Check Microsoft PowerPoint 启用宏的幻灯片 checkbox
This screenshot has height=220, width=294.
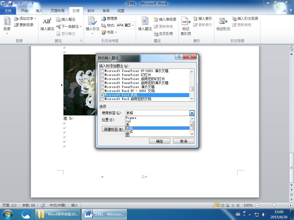[x=102, y=79]
